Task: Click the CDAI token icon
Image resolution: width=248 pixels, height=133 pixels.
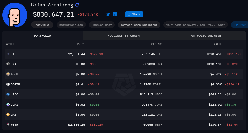Action: pyautogui.click(x=8, y=105)
